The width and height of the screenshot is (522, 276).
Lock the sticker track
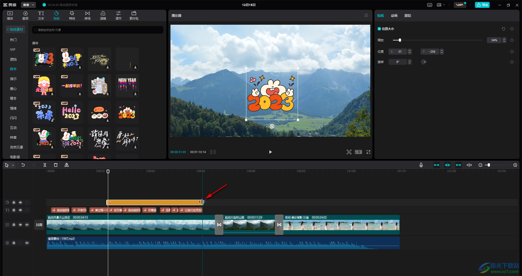[x=14, y=202]
